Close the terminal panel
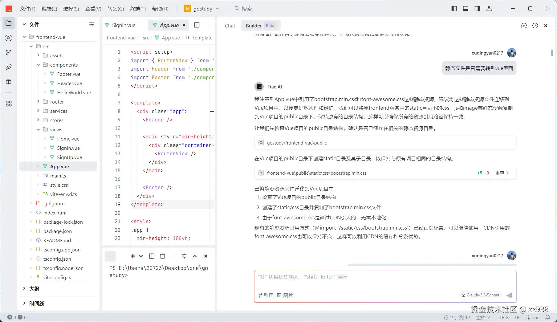 206,256
